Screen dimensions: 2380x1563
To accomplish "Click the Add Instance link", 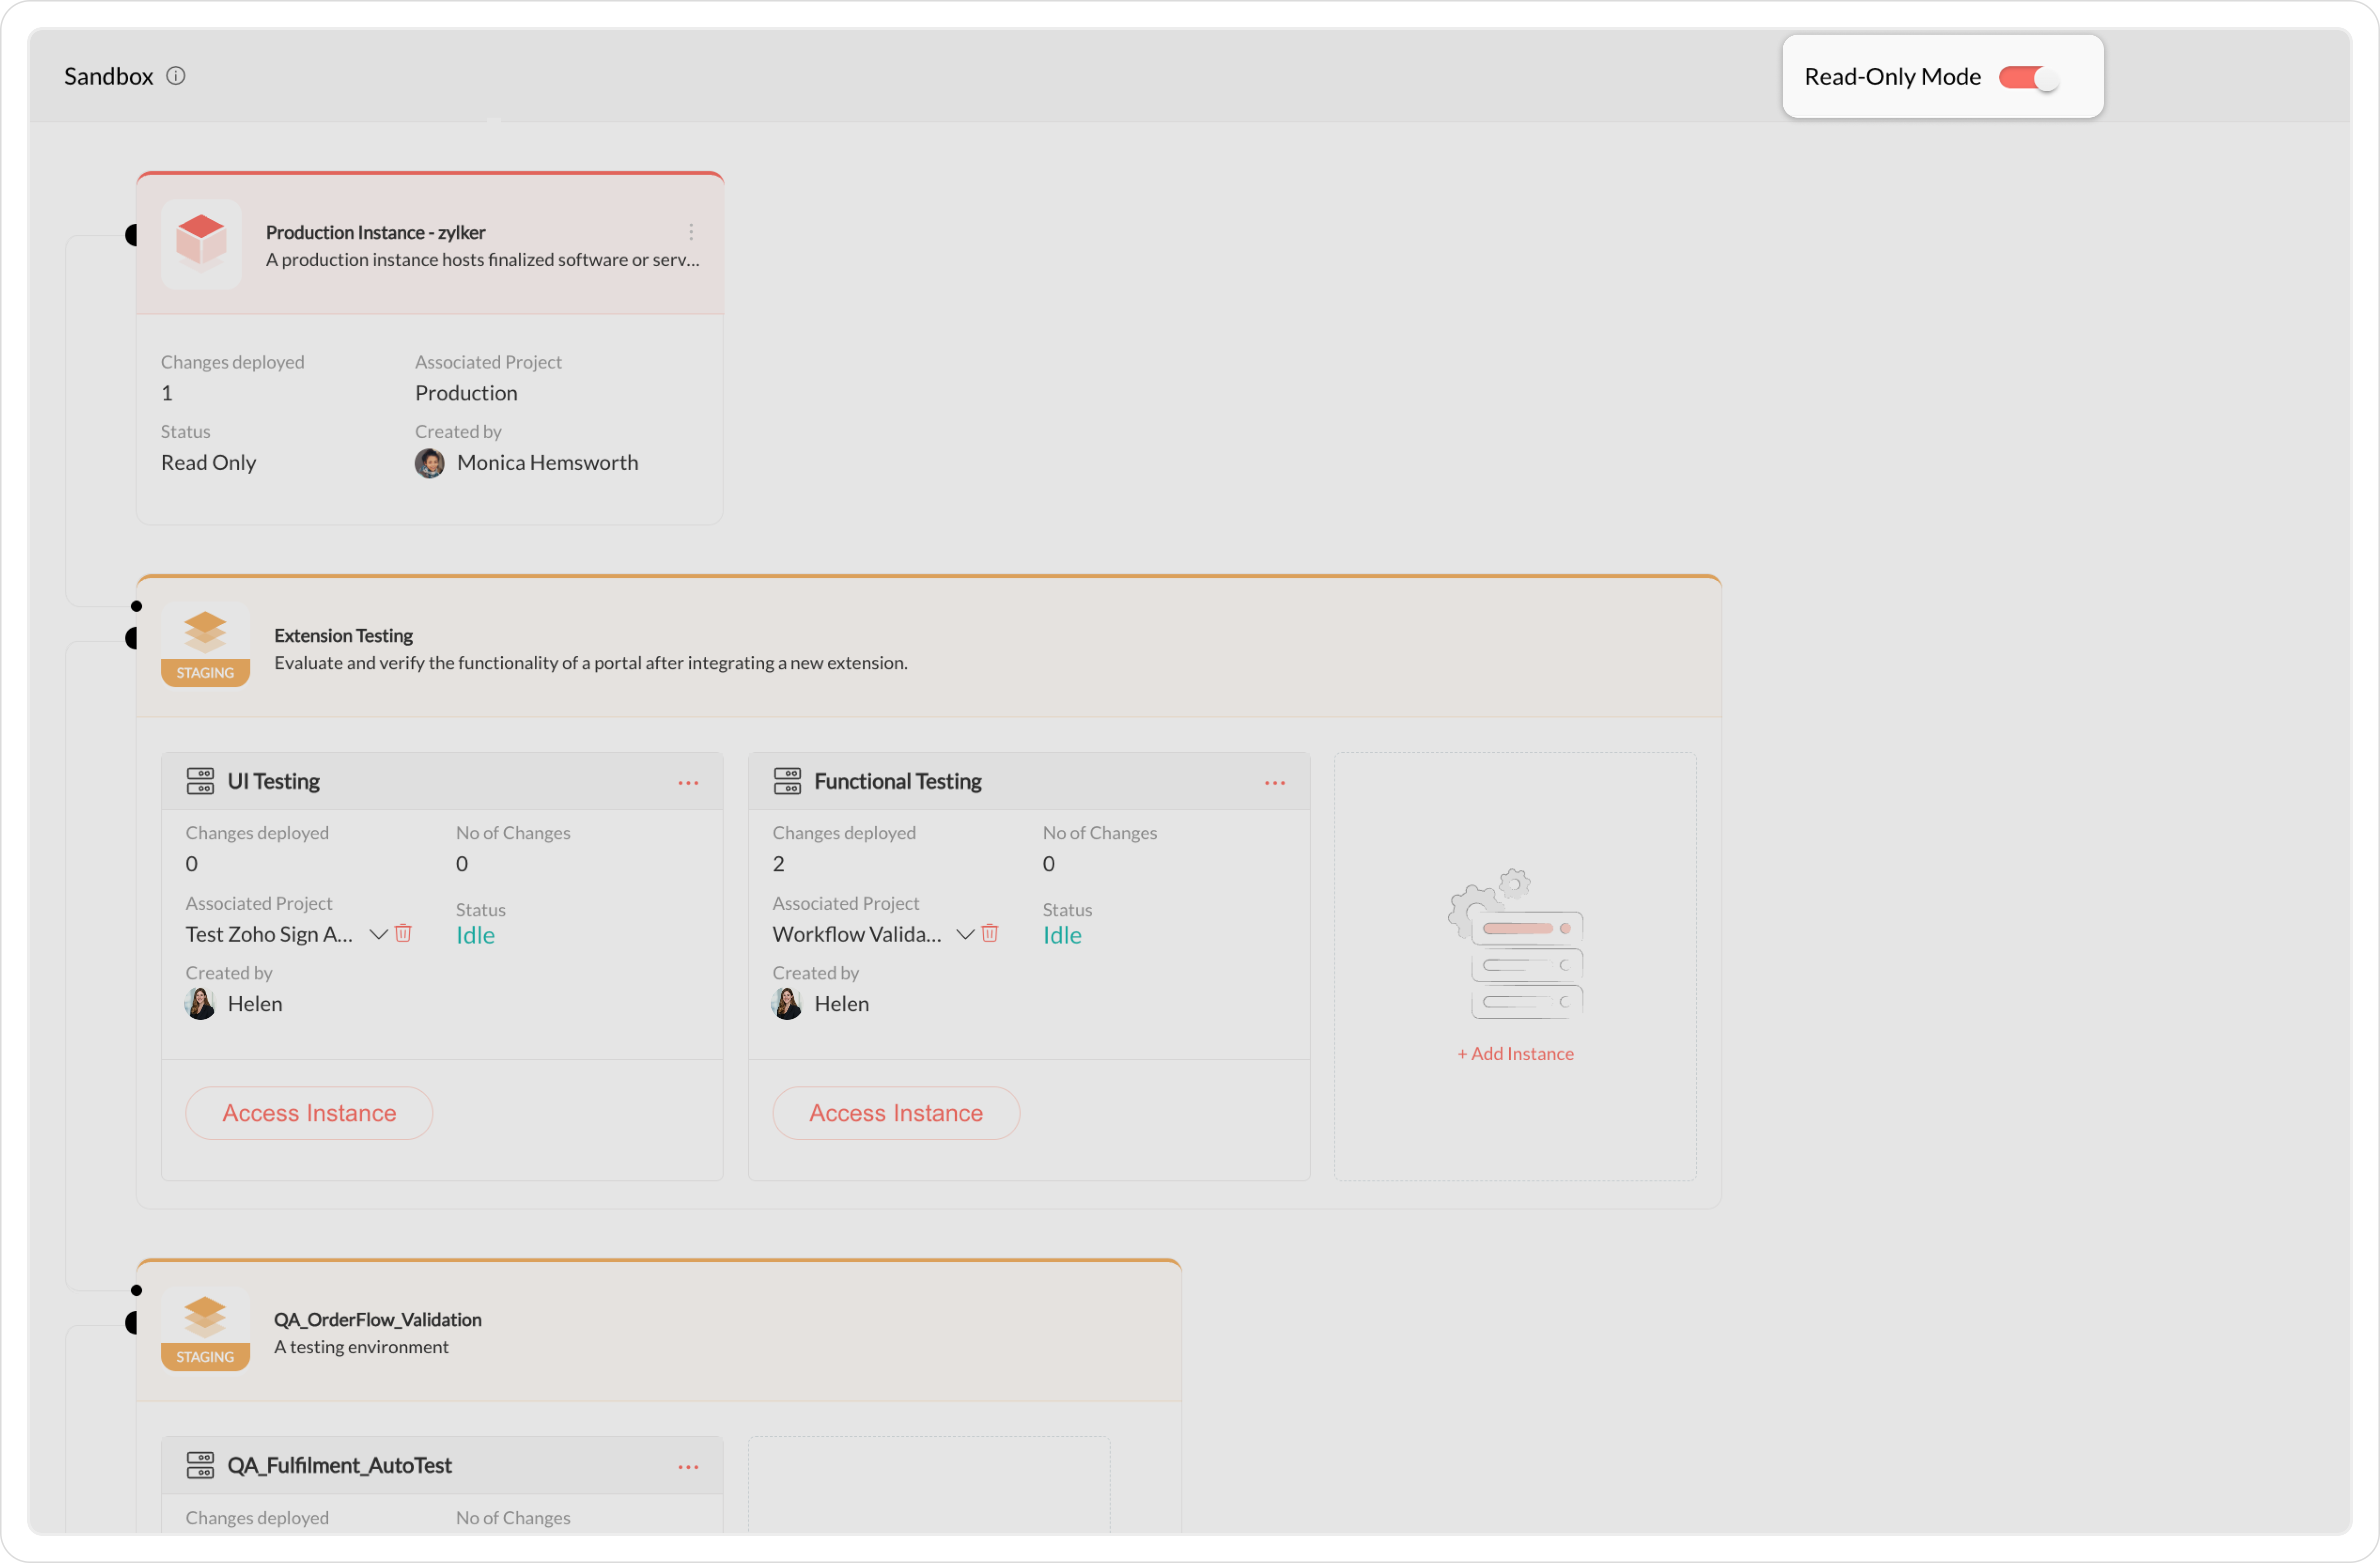I will coord(1515,1054).
